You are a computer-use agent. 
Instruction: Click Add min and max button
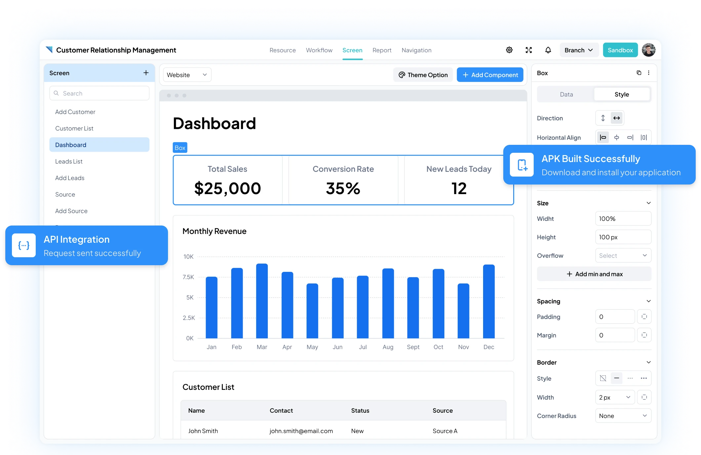(594, 274)
